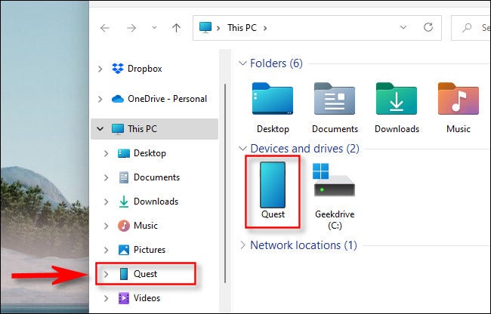Go up one level with the up arrow
This screenshot has height=314, width=491.
tap(176, 28)
